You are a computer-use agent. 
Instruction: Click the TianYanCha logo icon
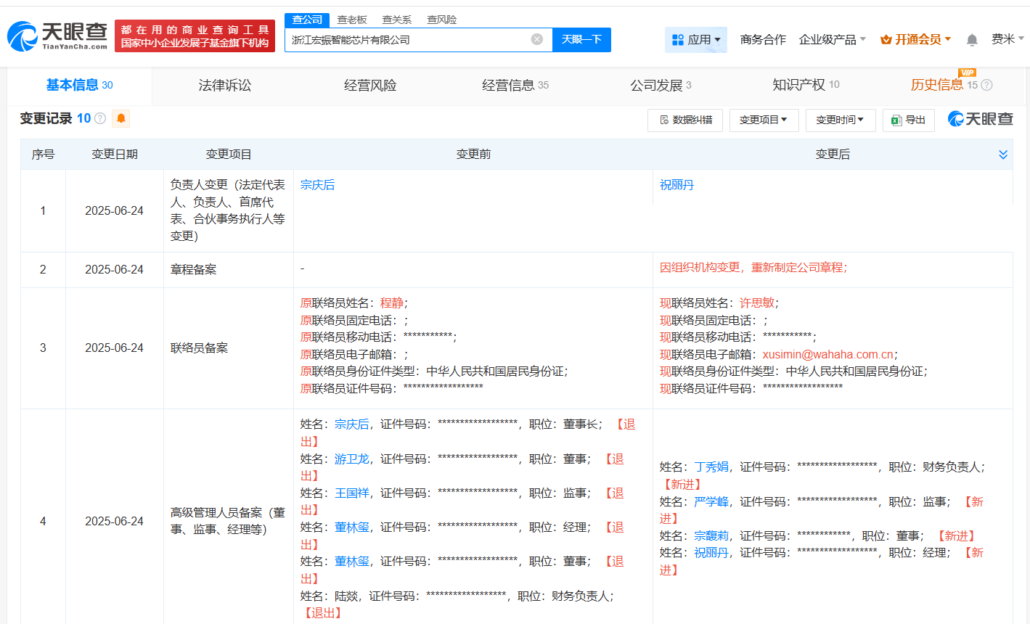(23, 36)
